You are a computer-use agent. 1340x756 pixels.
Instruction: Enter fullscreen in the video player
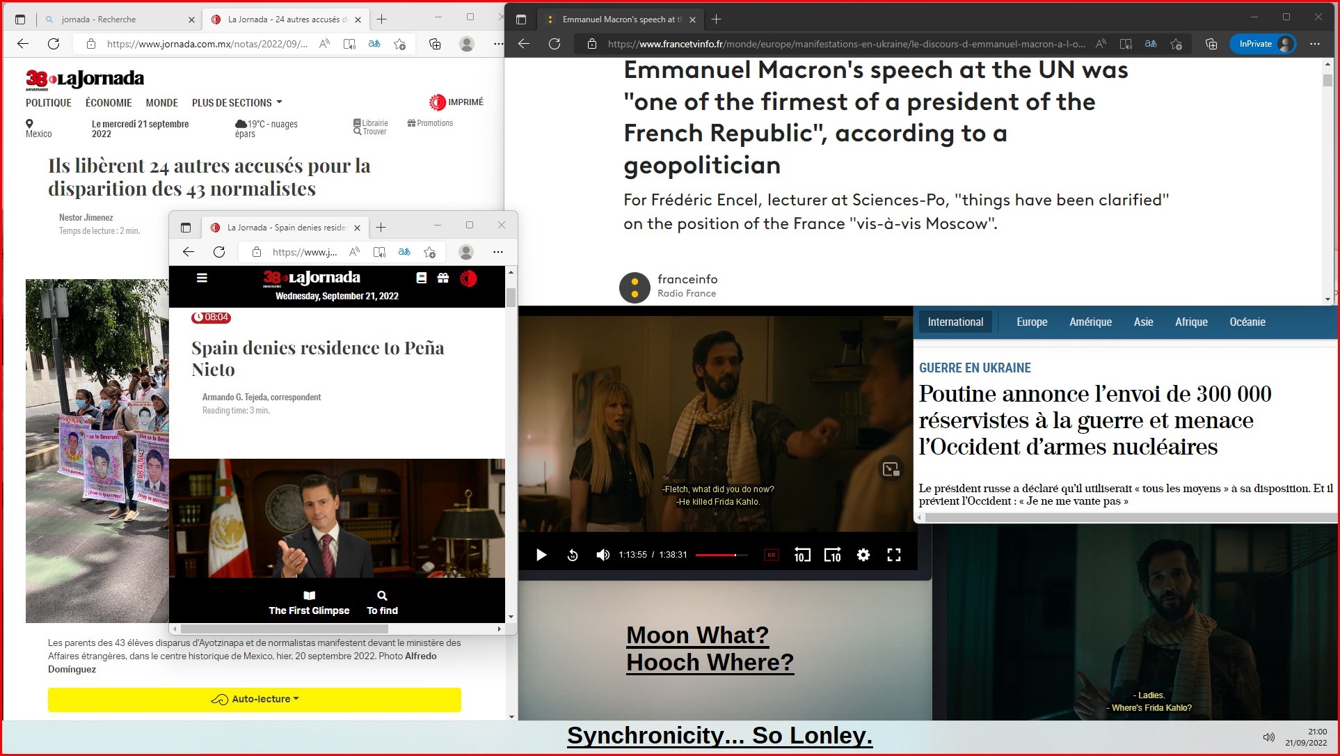pyautogui.click(x=894, y=555)
